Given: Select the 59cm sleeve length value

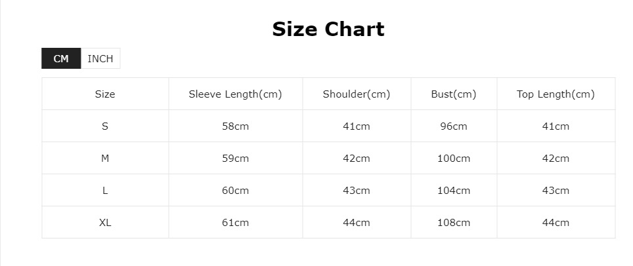Looking at the screenshot, I should pos(235,158).
